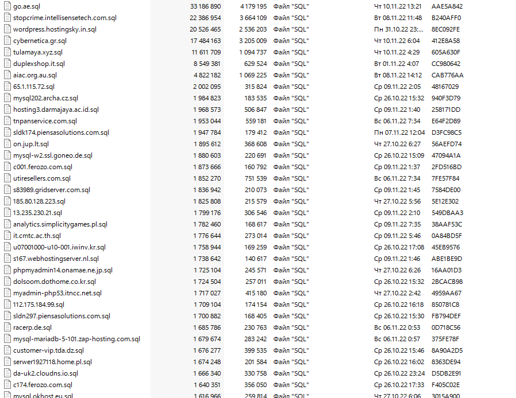Screen dimensions: 516x398
Task: Select the file name dolsoom.dothome.co.kr.sql
Action: 55,282
